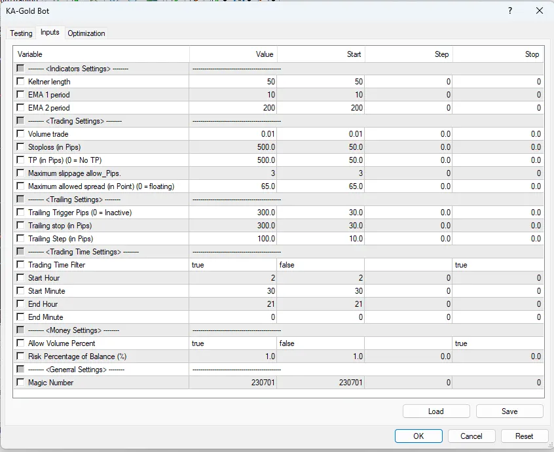
Task: Edit the TP (in Pips) value cell
Action: click(x=232, y=160)
